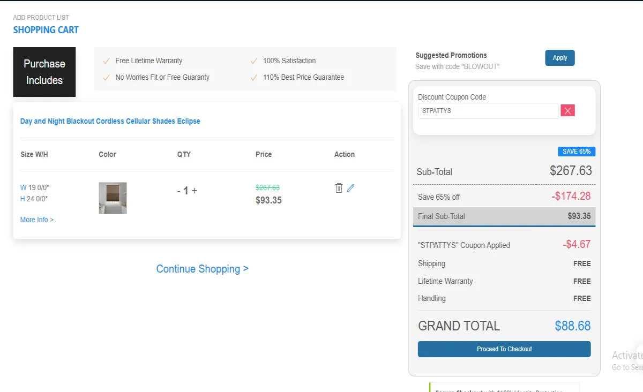The width and height of the screenshot is (643, 392).
Task: Click the H height dimension link
Action: pos(22,200)
